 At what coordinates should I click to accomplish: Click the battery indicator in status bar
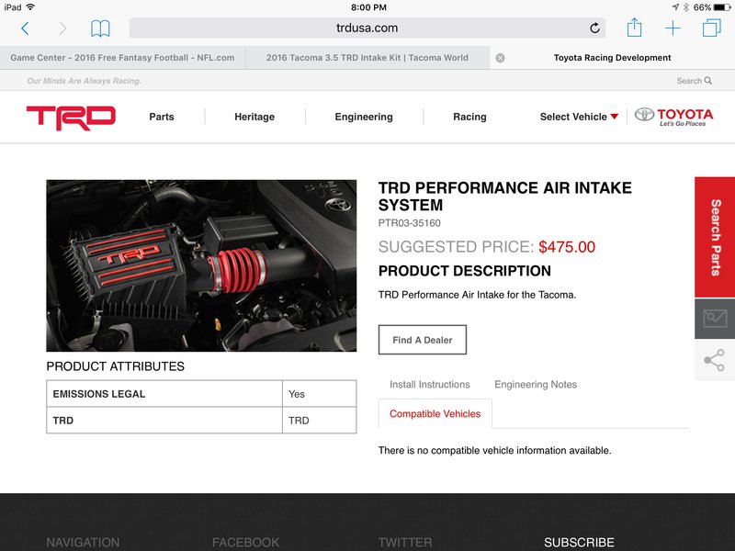click(722, 7)
